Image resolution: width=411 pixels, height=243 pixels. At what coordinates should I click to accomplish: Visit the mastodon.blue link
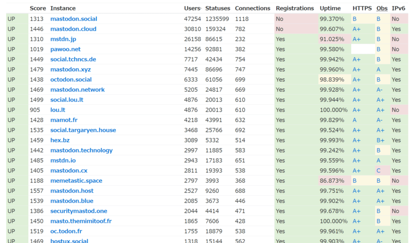pos(72,201)
